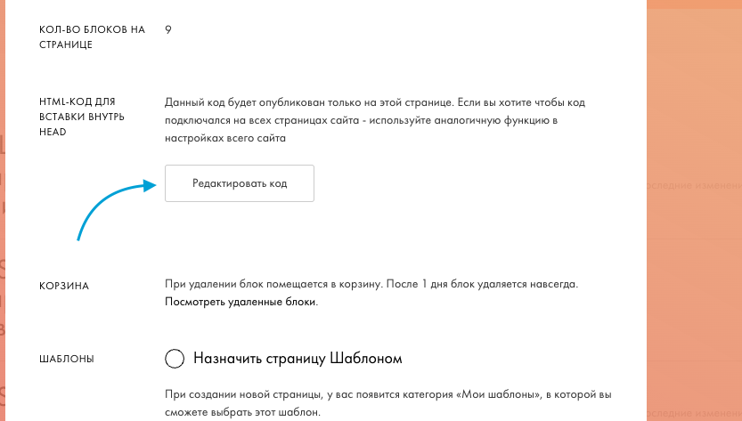Enable the "Назначить страницу Шаблоном" radio circle
The image size is (742, 421).
click(175, 359)
